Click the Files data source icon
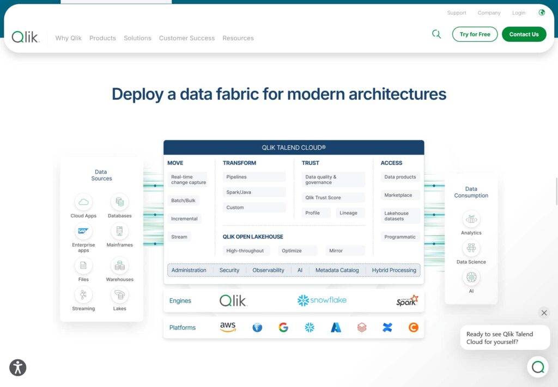 83,266
